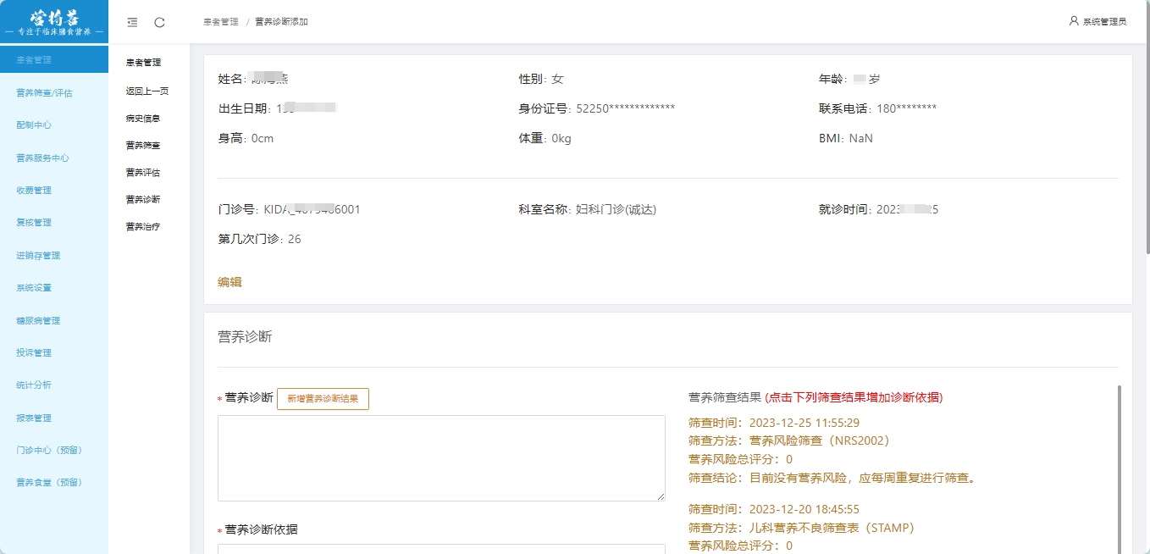Open 进销存管理 module

(x=38, y=255)
